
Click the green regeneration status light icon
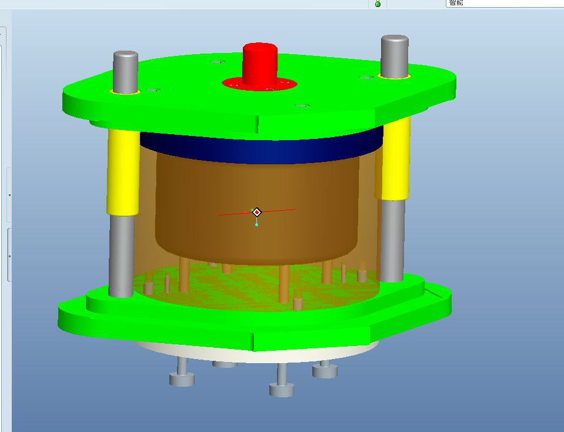tap(378, 4)
